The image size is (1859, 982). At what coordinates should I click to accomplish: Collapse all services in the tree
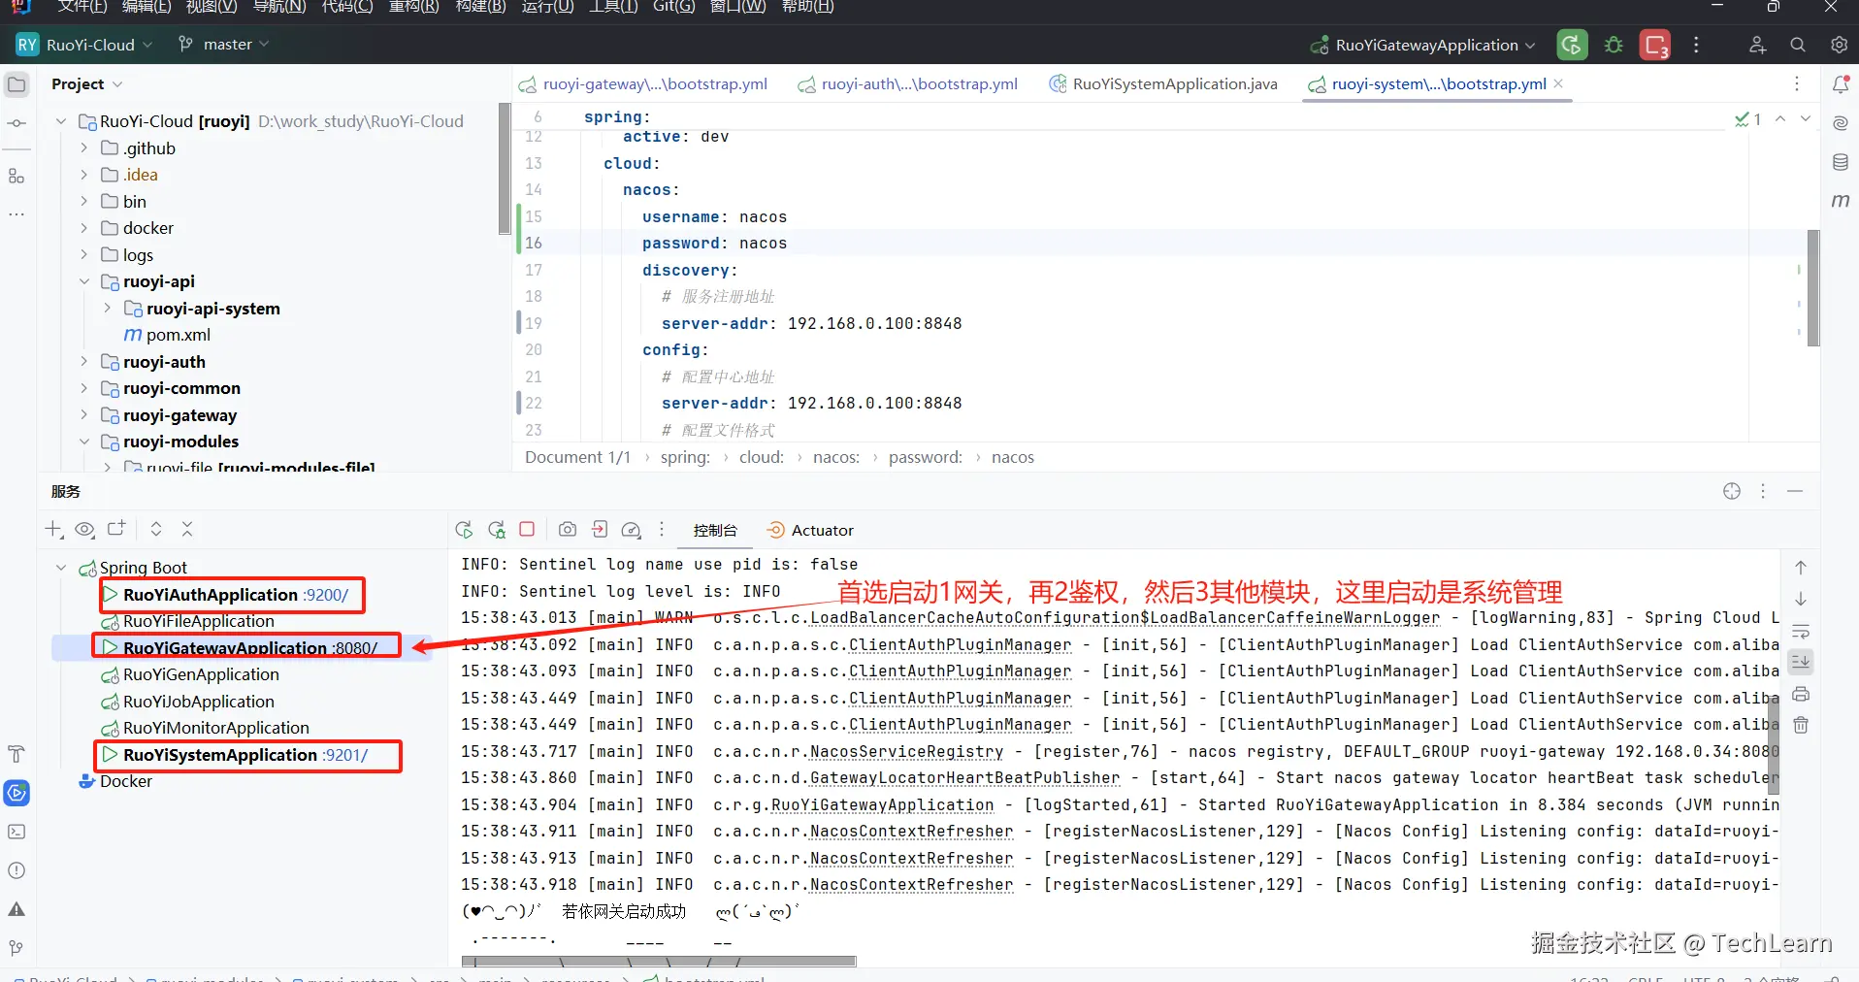(x=187, y=529)
